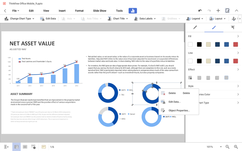Open the Data Labels dropdown
The image size is (242, 151).
coord(145,19)
